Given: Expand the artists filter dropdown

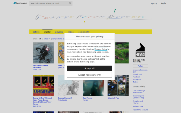Looking at the screenshot, I should click(47, 39).
